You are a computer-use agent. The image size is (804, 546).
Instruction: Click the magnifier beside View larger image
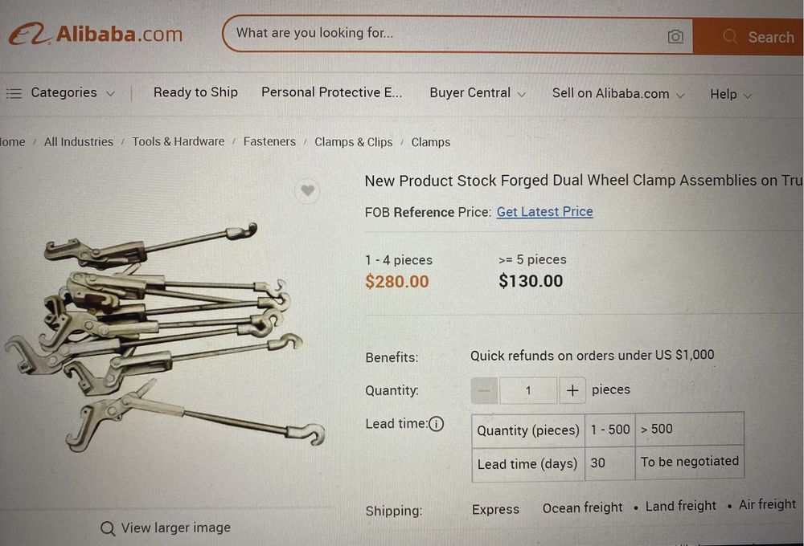108,528
